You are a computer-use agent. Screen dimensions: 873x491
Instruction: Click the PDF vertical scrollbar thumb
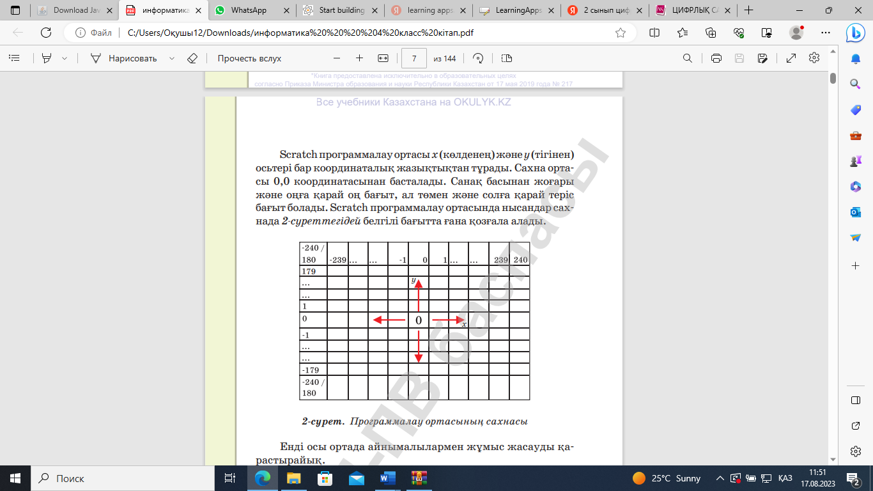(833, 79)
